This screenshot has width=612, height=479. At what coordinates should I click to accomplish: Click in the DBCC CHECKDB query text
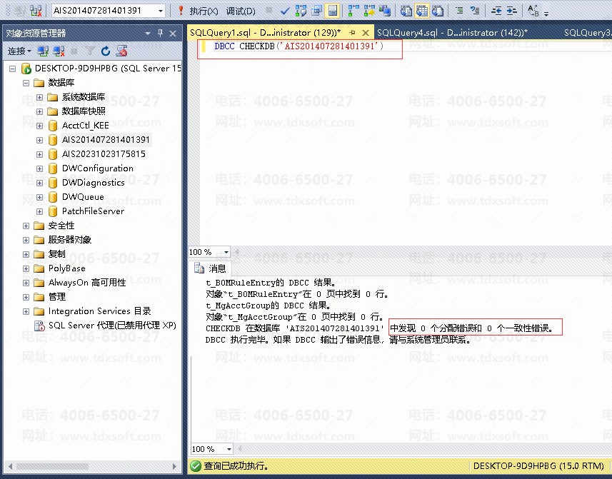299,46
